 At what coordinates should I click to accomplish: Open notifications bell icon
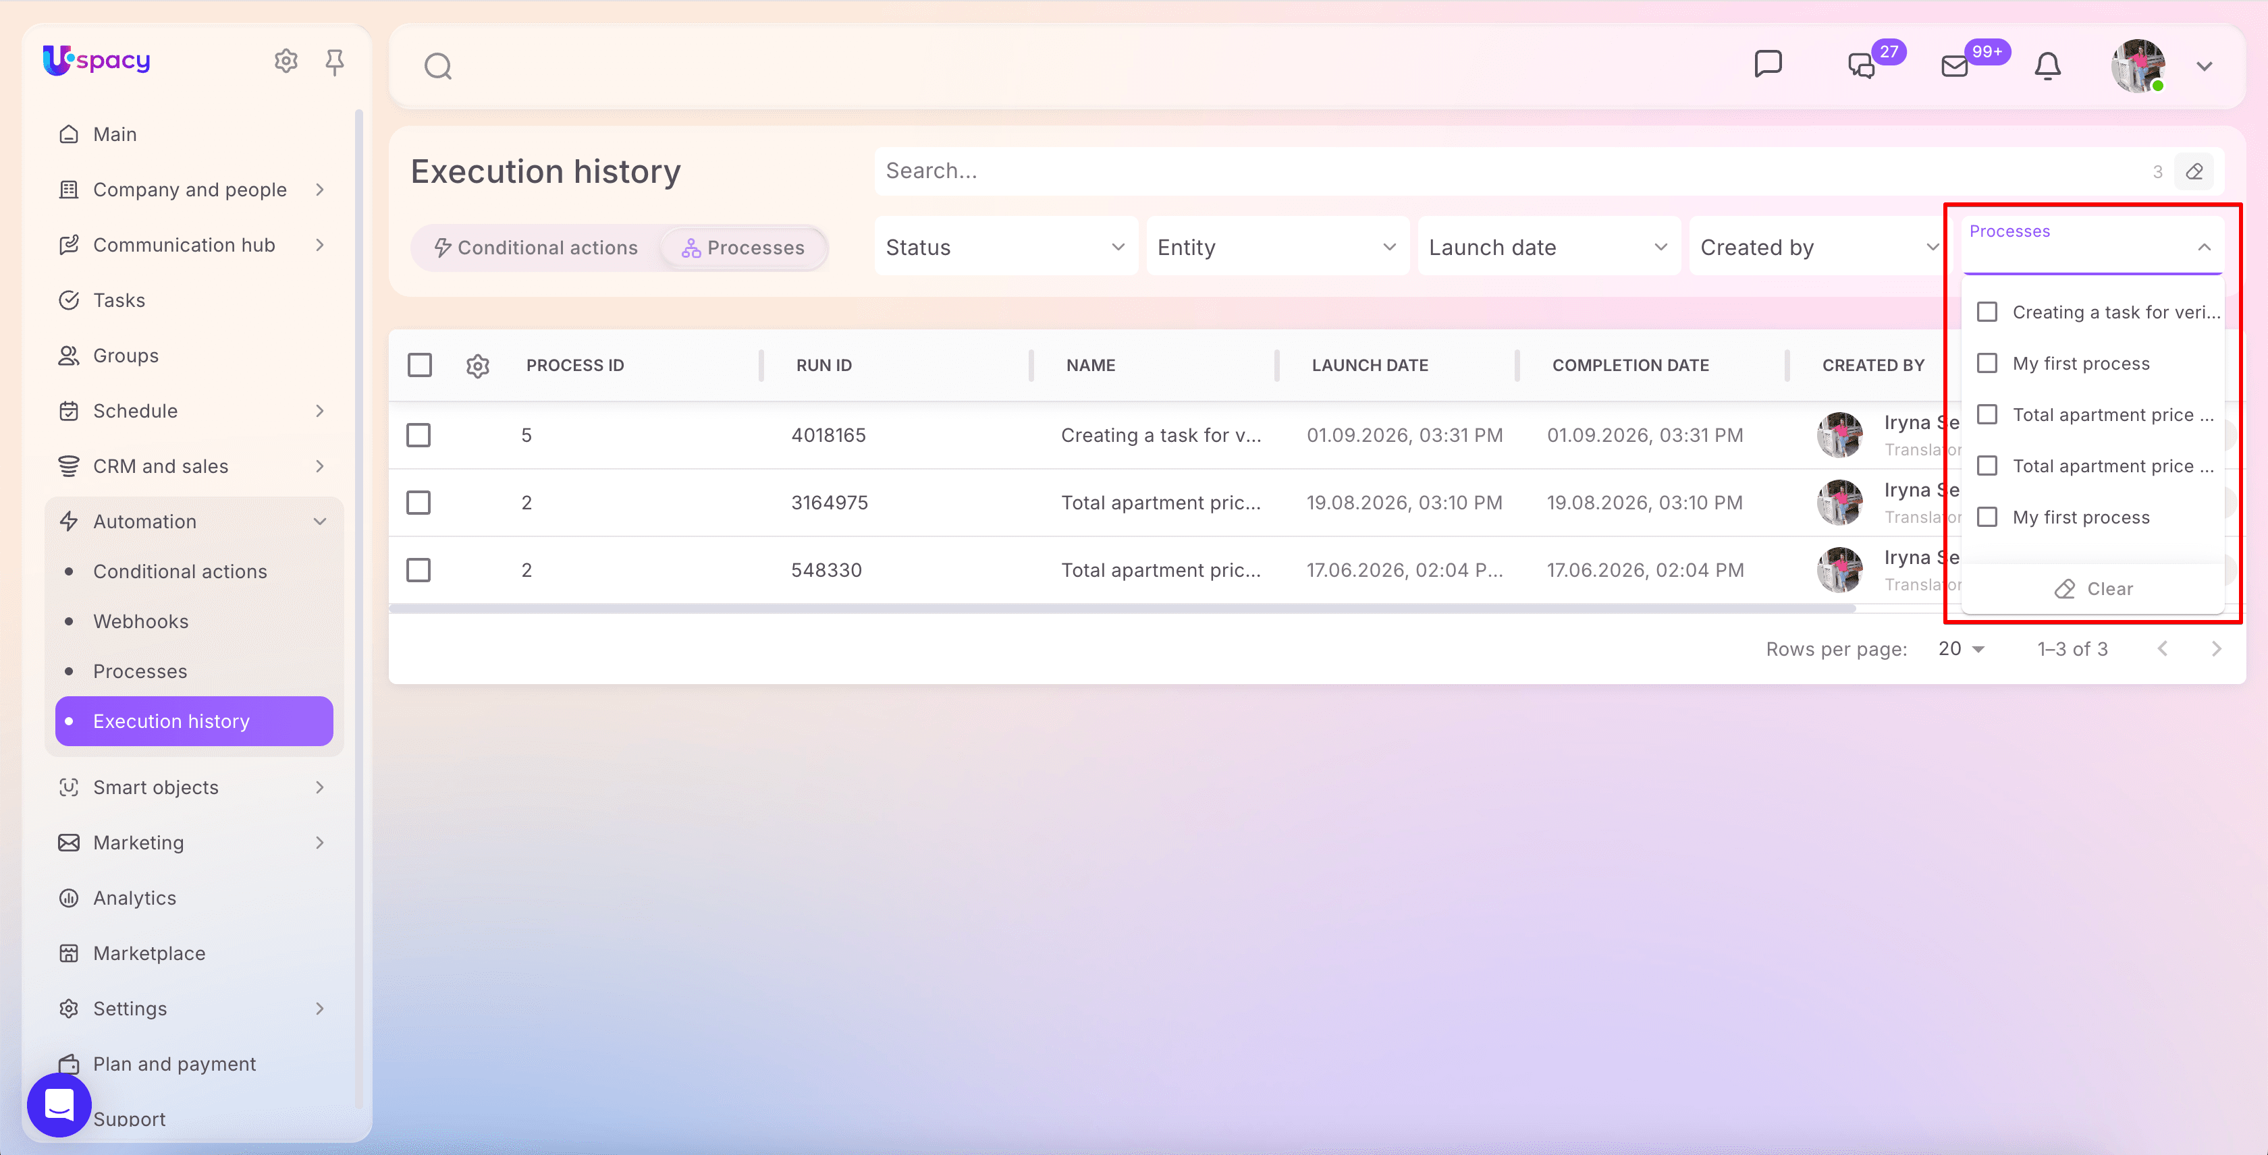2048,66
